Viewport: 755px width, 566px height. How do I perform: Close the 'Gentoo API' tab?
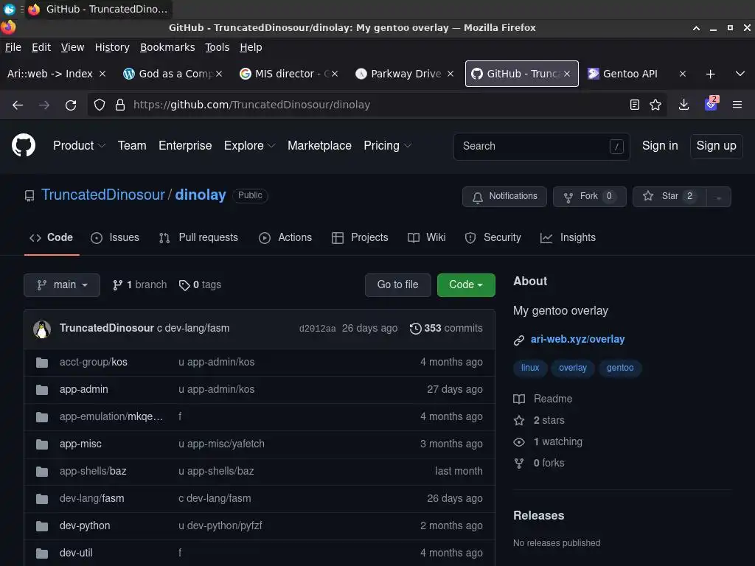coord(682,74)
